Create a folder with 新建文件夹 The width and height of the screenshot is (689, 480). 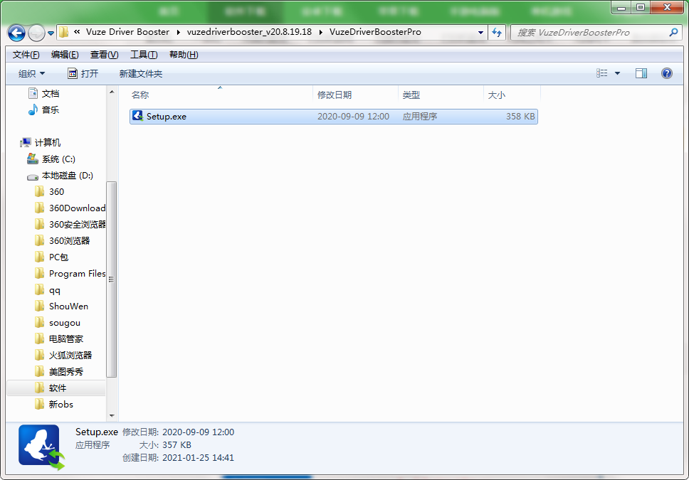point(141,74)
